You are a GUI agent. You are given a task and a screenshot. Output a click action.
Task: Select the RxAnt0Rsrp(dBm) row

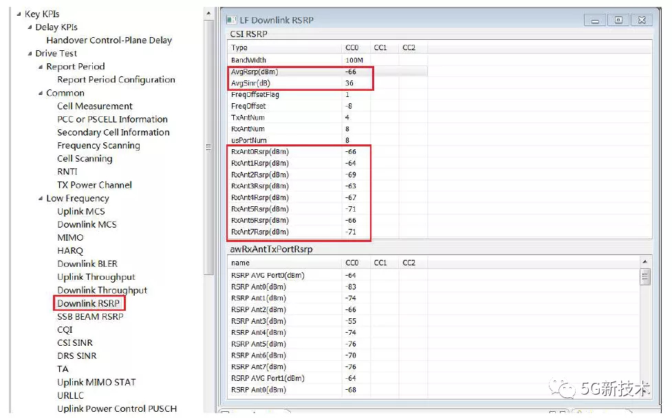[327, 152]
